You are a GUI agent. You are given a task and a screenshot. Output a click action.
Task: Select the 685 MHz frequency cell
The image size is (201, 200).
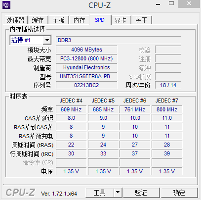tap(103, 109)
